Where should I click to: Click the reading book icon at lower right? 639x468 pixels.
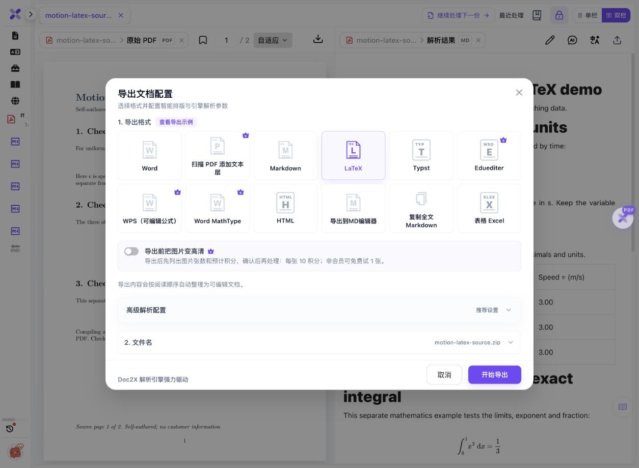[x=622, y=406]
